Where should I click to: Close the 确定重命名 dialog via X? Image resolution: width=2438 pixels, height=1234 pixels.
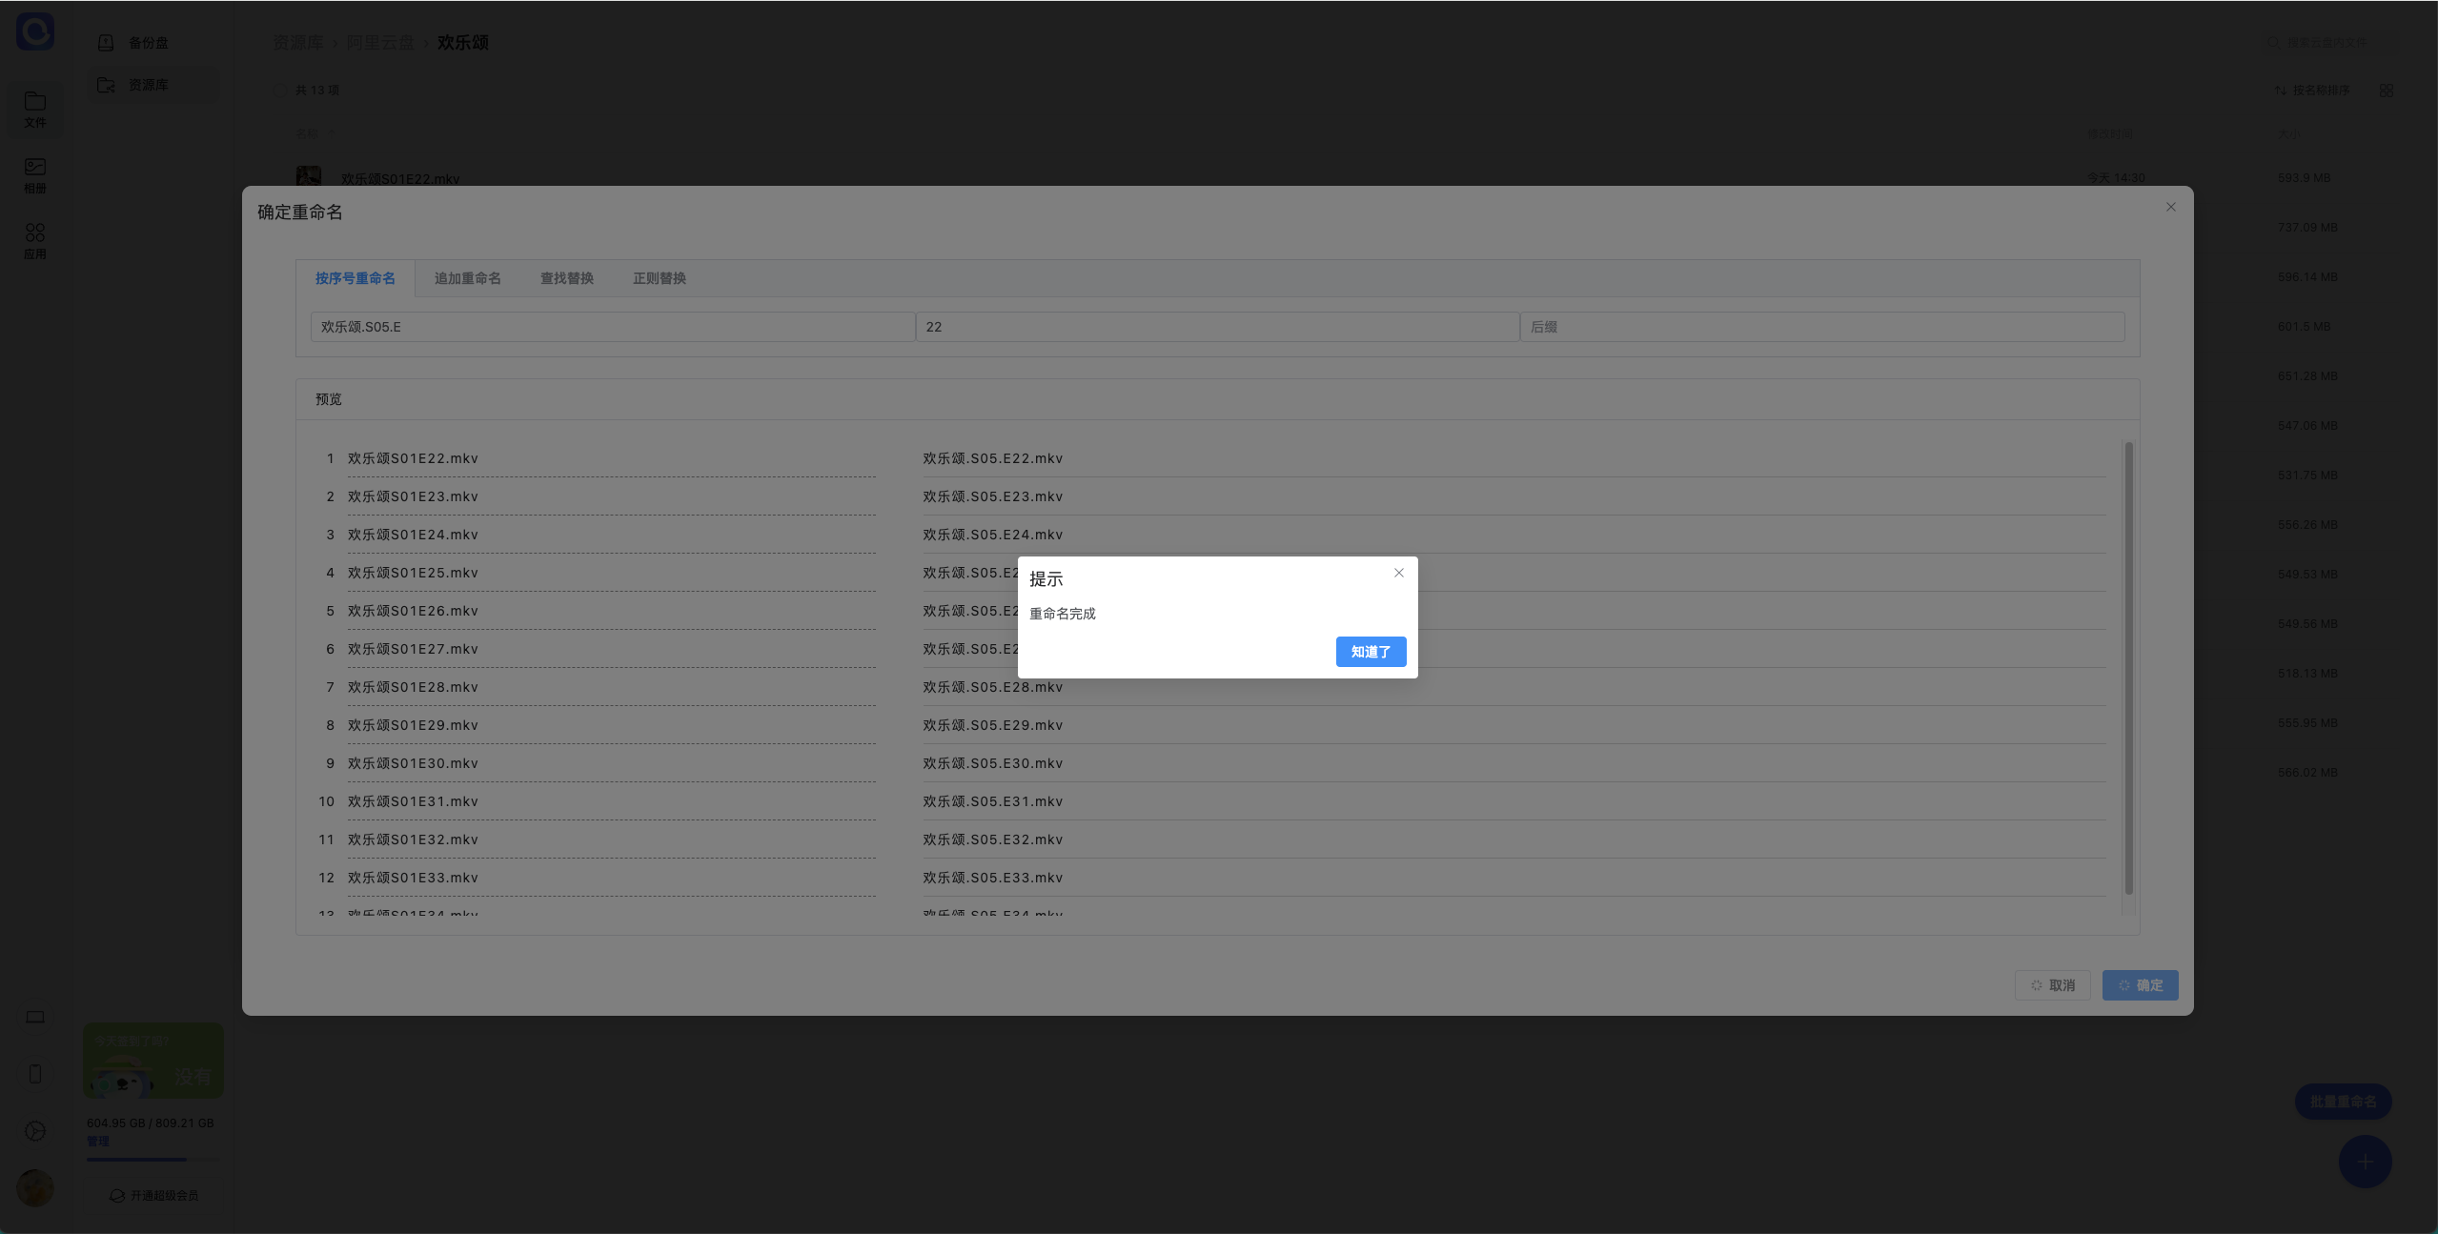[2170, 207]
